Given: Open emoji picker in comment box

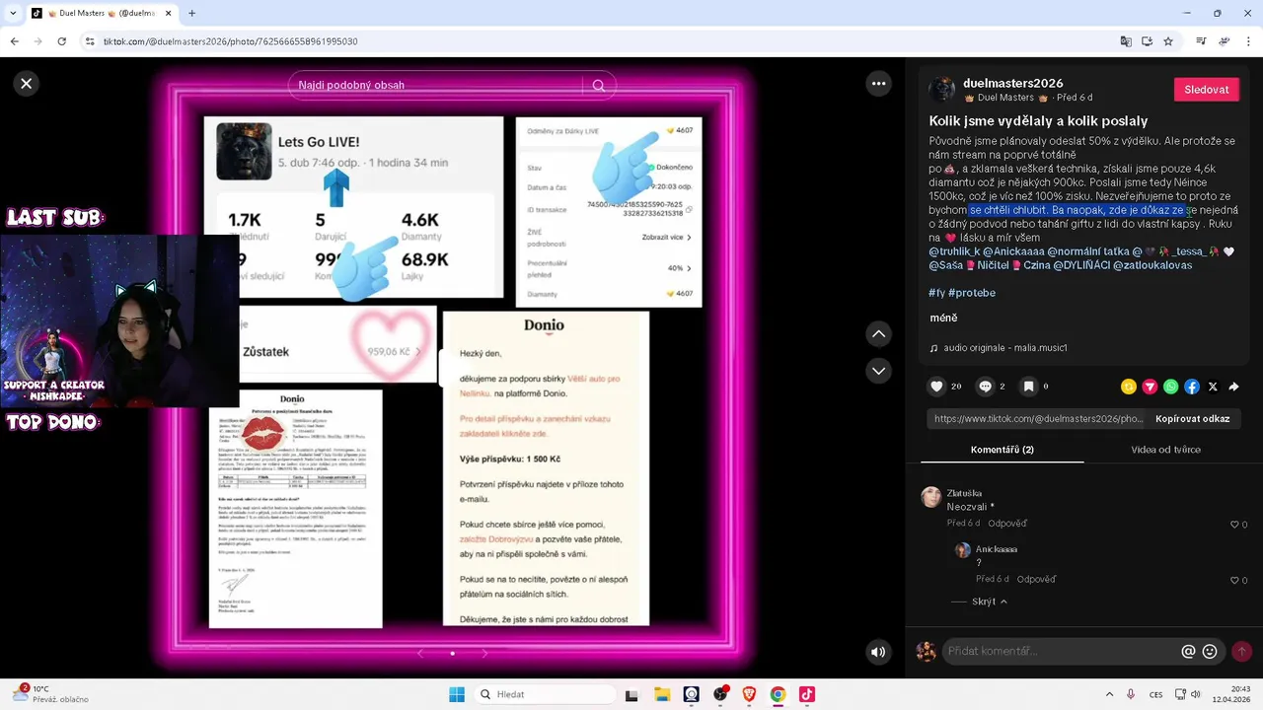Looking at the screenshot, I should click(x=1210, y=652).
